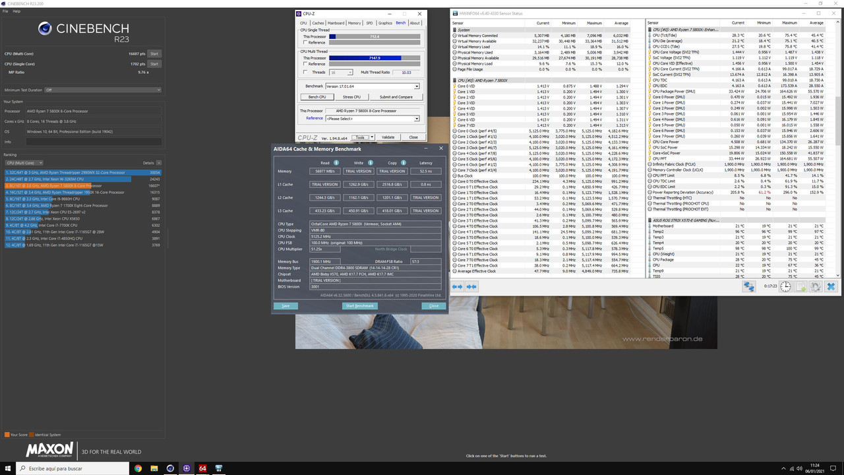
Task: Switch to the Caches tab in CPU-Z
Action: pos(318,23)
